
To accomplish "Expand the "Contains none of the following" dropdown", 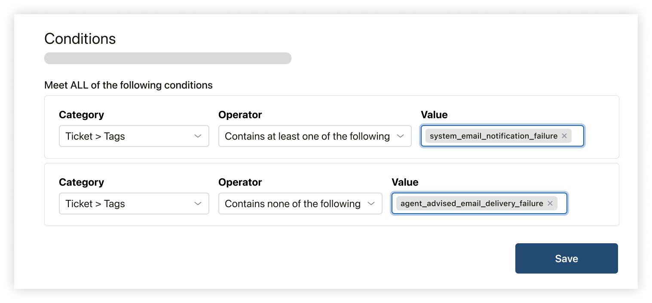I will click(300, 204).
